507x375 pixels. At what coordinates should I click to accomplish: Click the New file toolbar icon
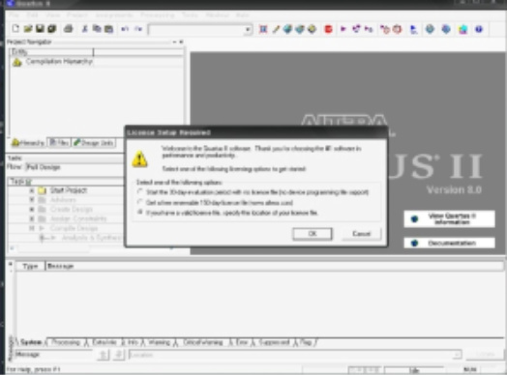[15, 29]
